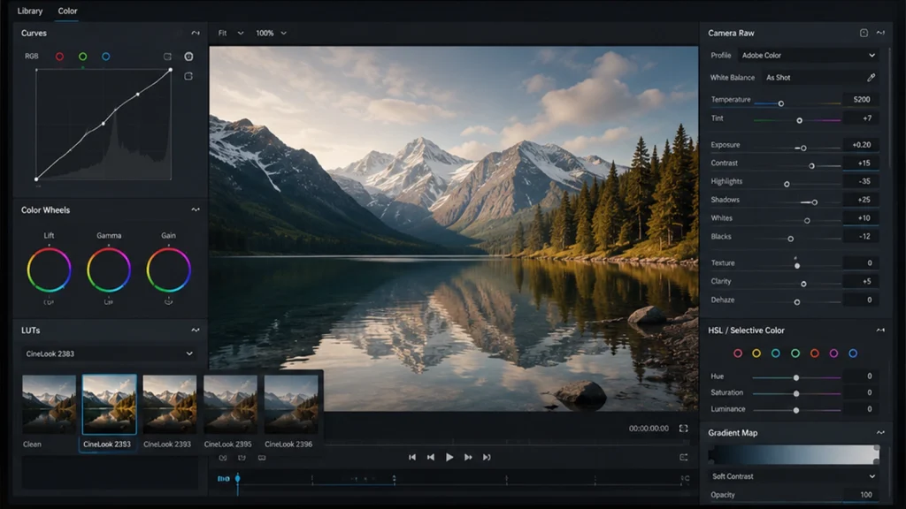Reset the Lift wheel using icon below it
The height and width of the screenshot is (509, 906).
[x=50, y=302]
